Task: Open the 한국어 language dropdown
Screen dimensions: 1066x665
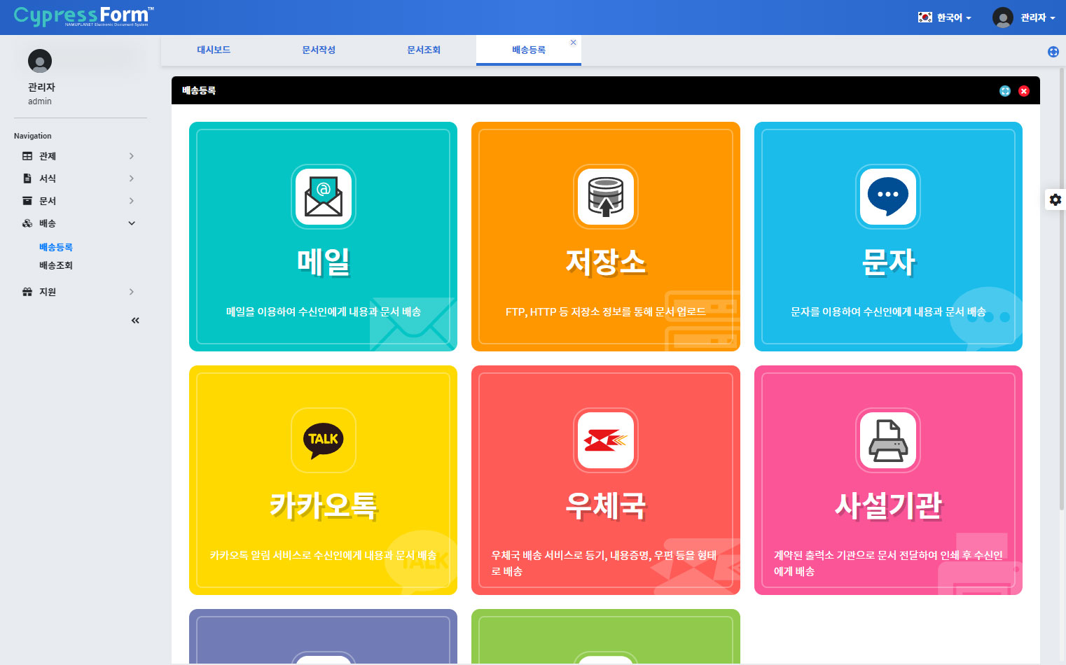Action: coord(945,17)
